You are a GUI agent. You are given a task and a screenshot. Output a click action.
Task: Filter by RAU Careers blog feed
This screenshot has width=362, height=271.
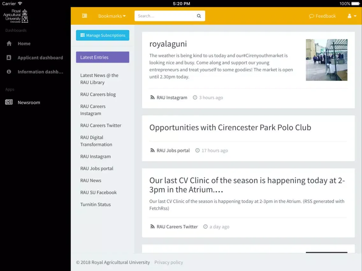click(98, 94)
